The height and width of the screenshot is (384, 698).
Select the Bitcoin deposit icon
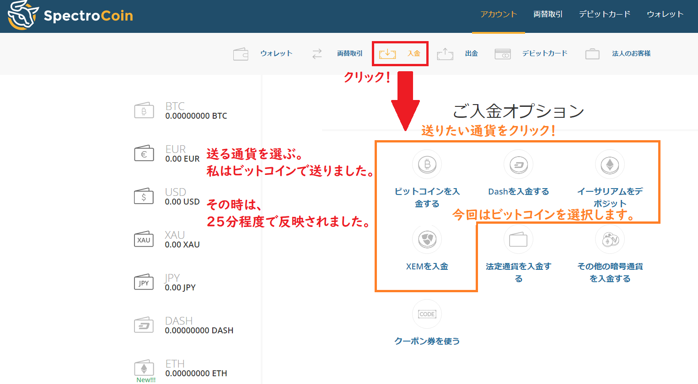pos(426,164)
